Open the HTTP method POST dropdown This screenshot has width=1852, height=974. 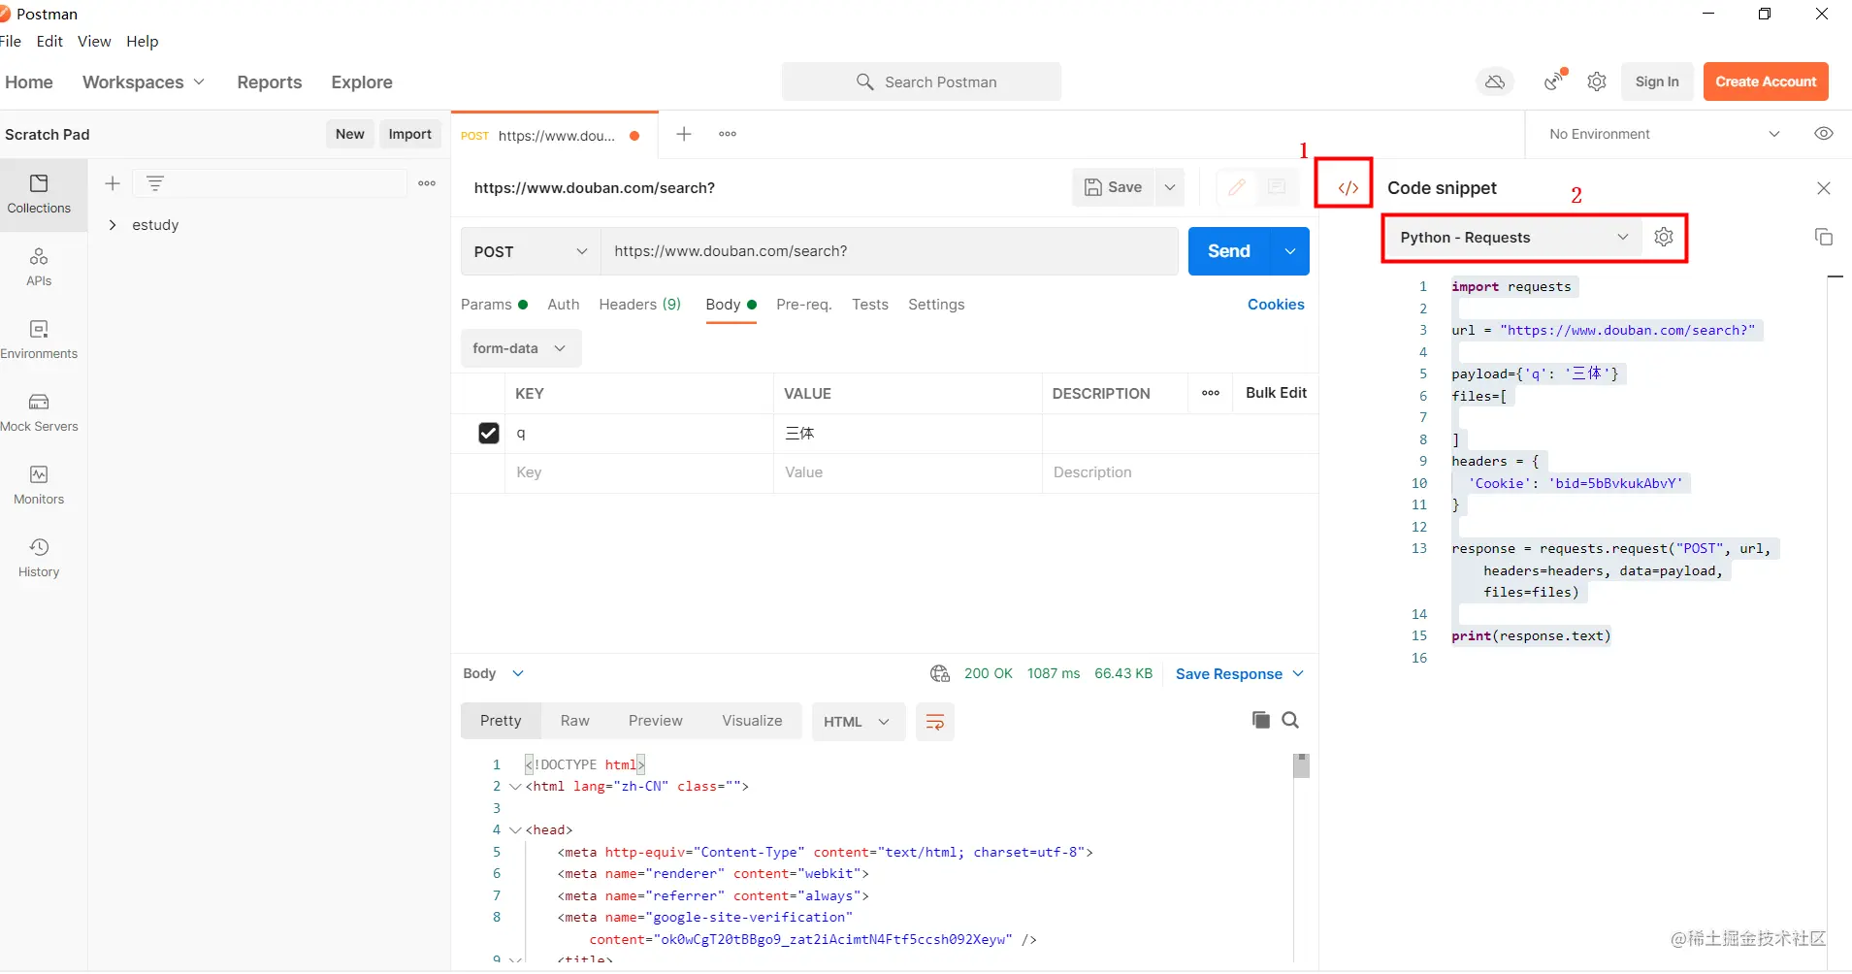(531, 251)
